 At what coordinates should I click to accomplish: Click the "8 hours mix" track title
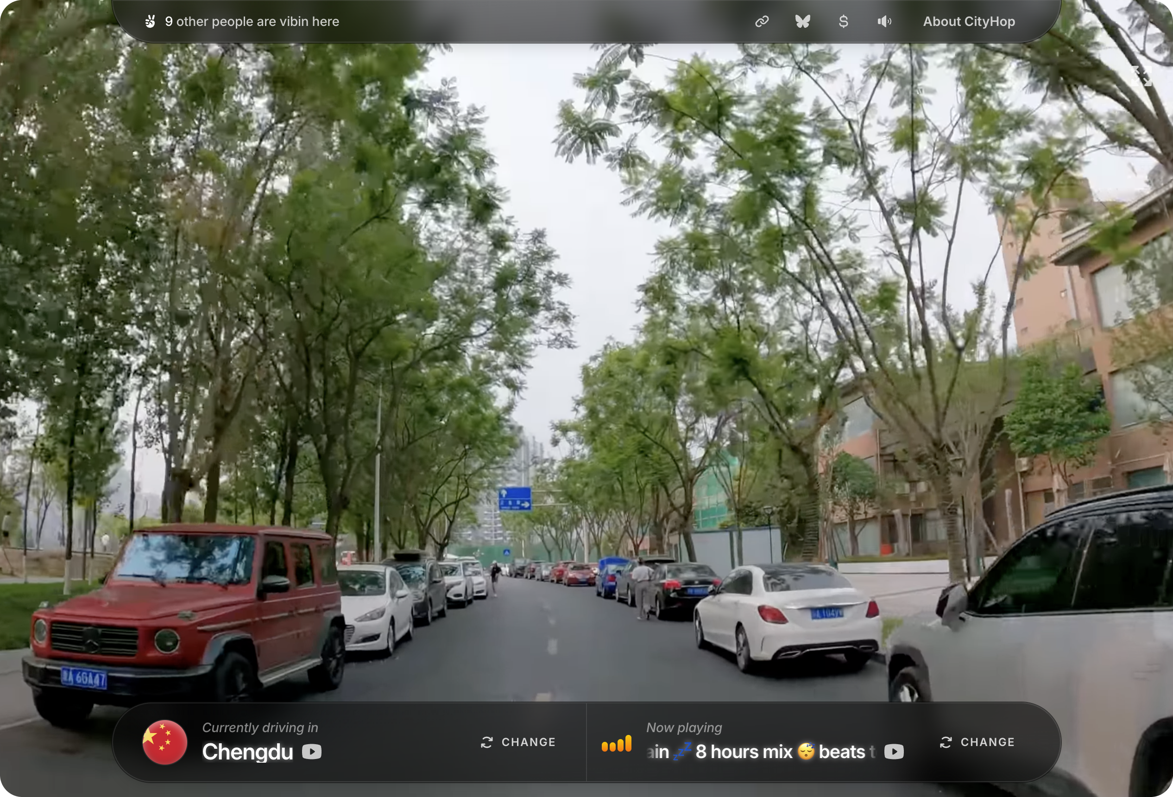tap(744, 752)
